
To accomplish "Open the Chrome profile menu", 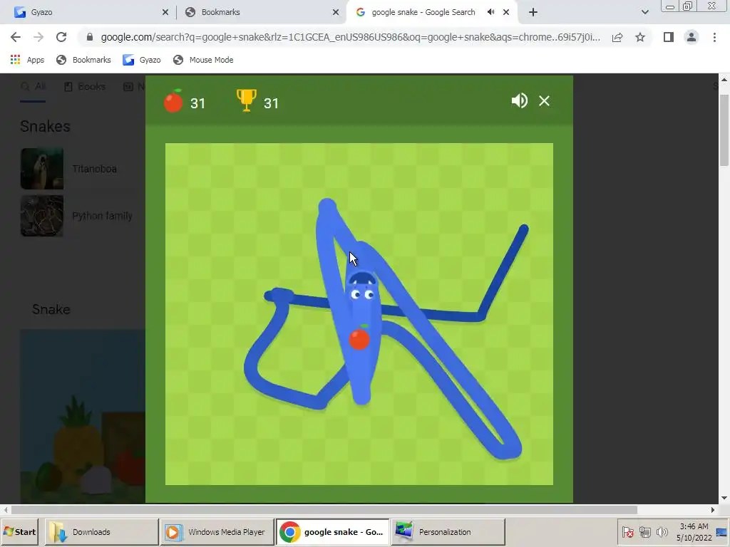I will point(692,37).
